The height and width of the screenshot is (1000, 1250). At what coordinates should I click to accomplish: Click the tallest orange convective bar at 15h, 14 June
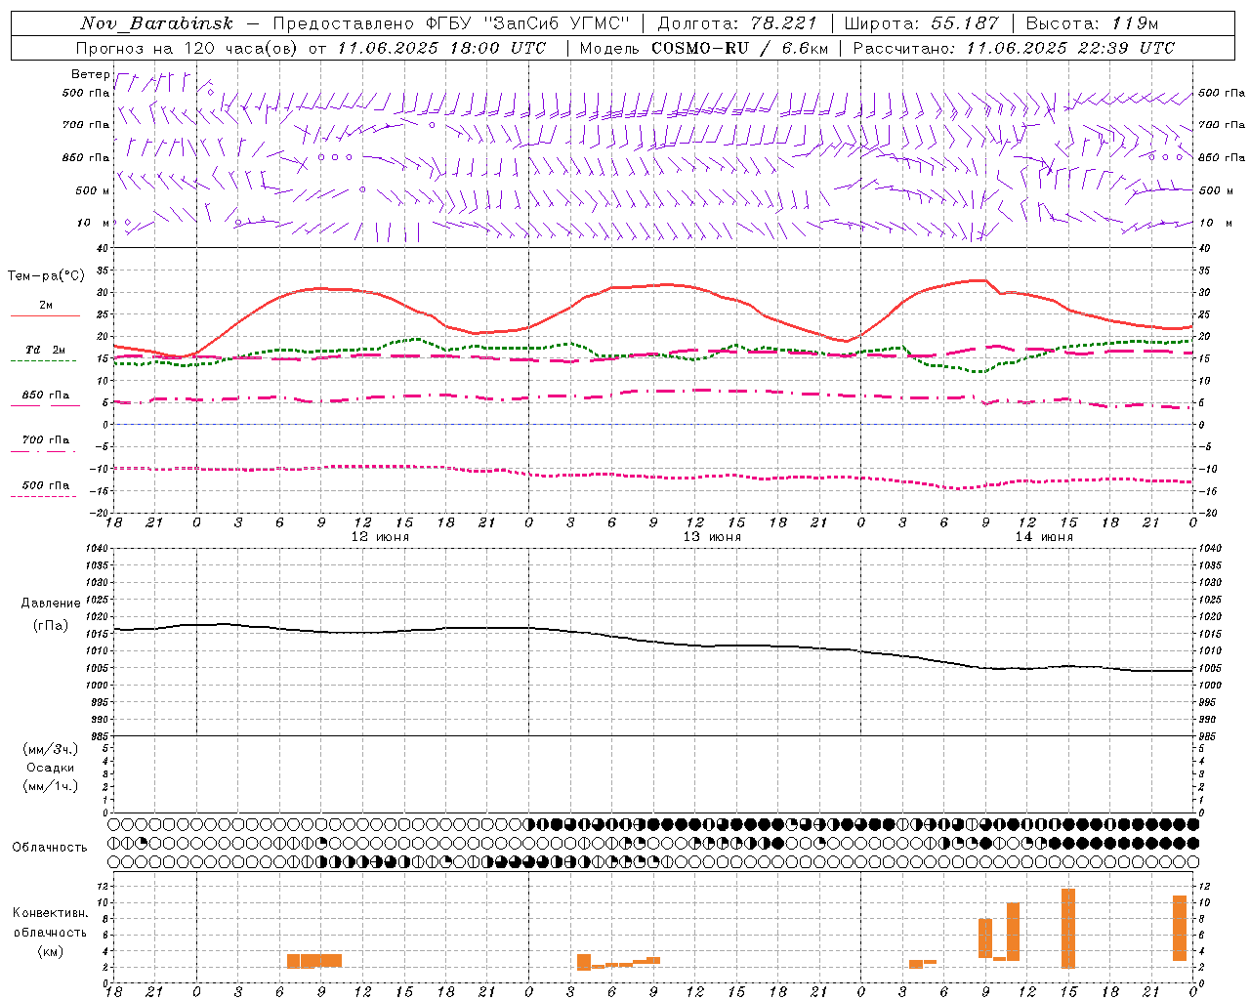[1068, 929]
